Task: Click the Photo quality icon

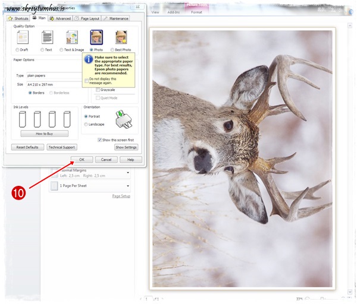Action: 96,37
